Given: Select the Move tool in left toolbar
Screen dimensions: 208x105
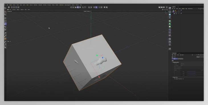Looking at the screenshot, I should pyautogui.click(x=5, y=18).
